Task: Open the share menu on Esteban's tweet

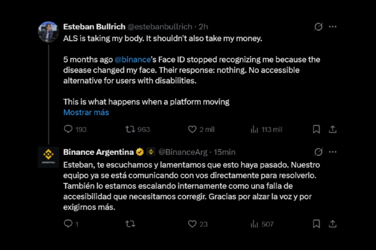Action: (x=333, y=129)
